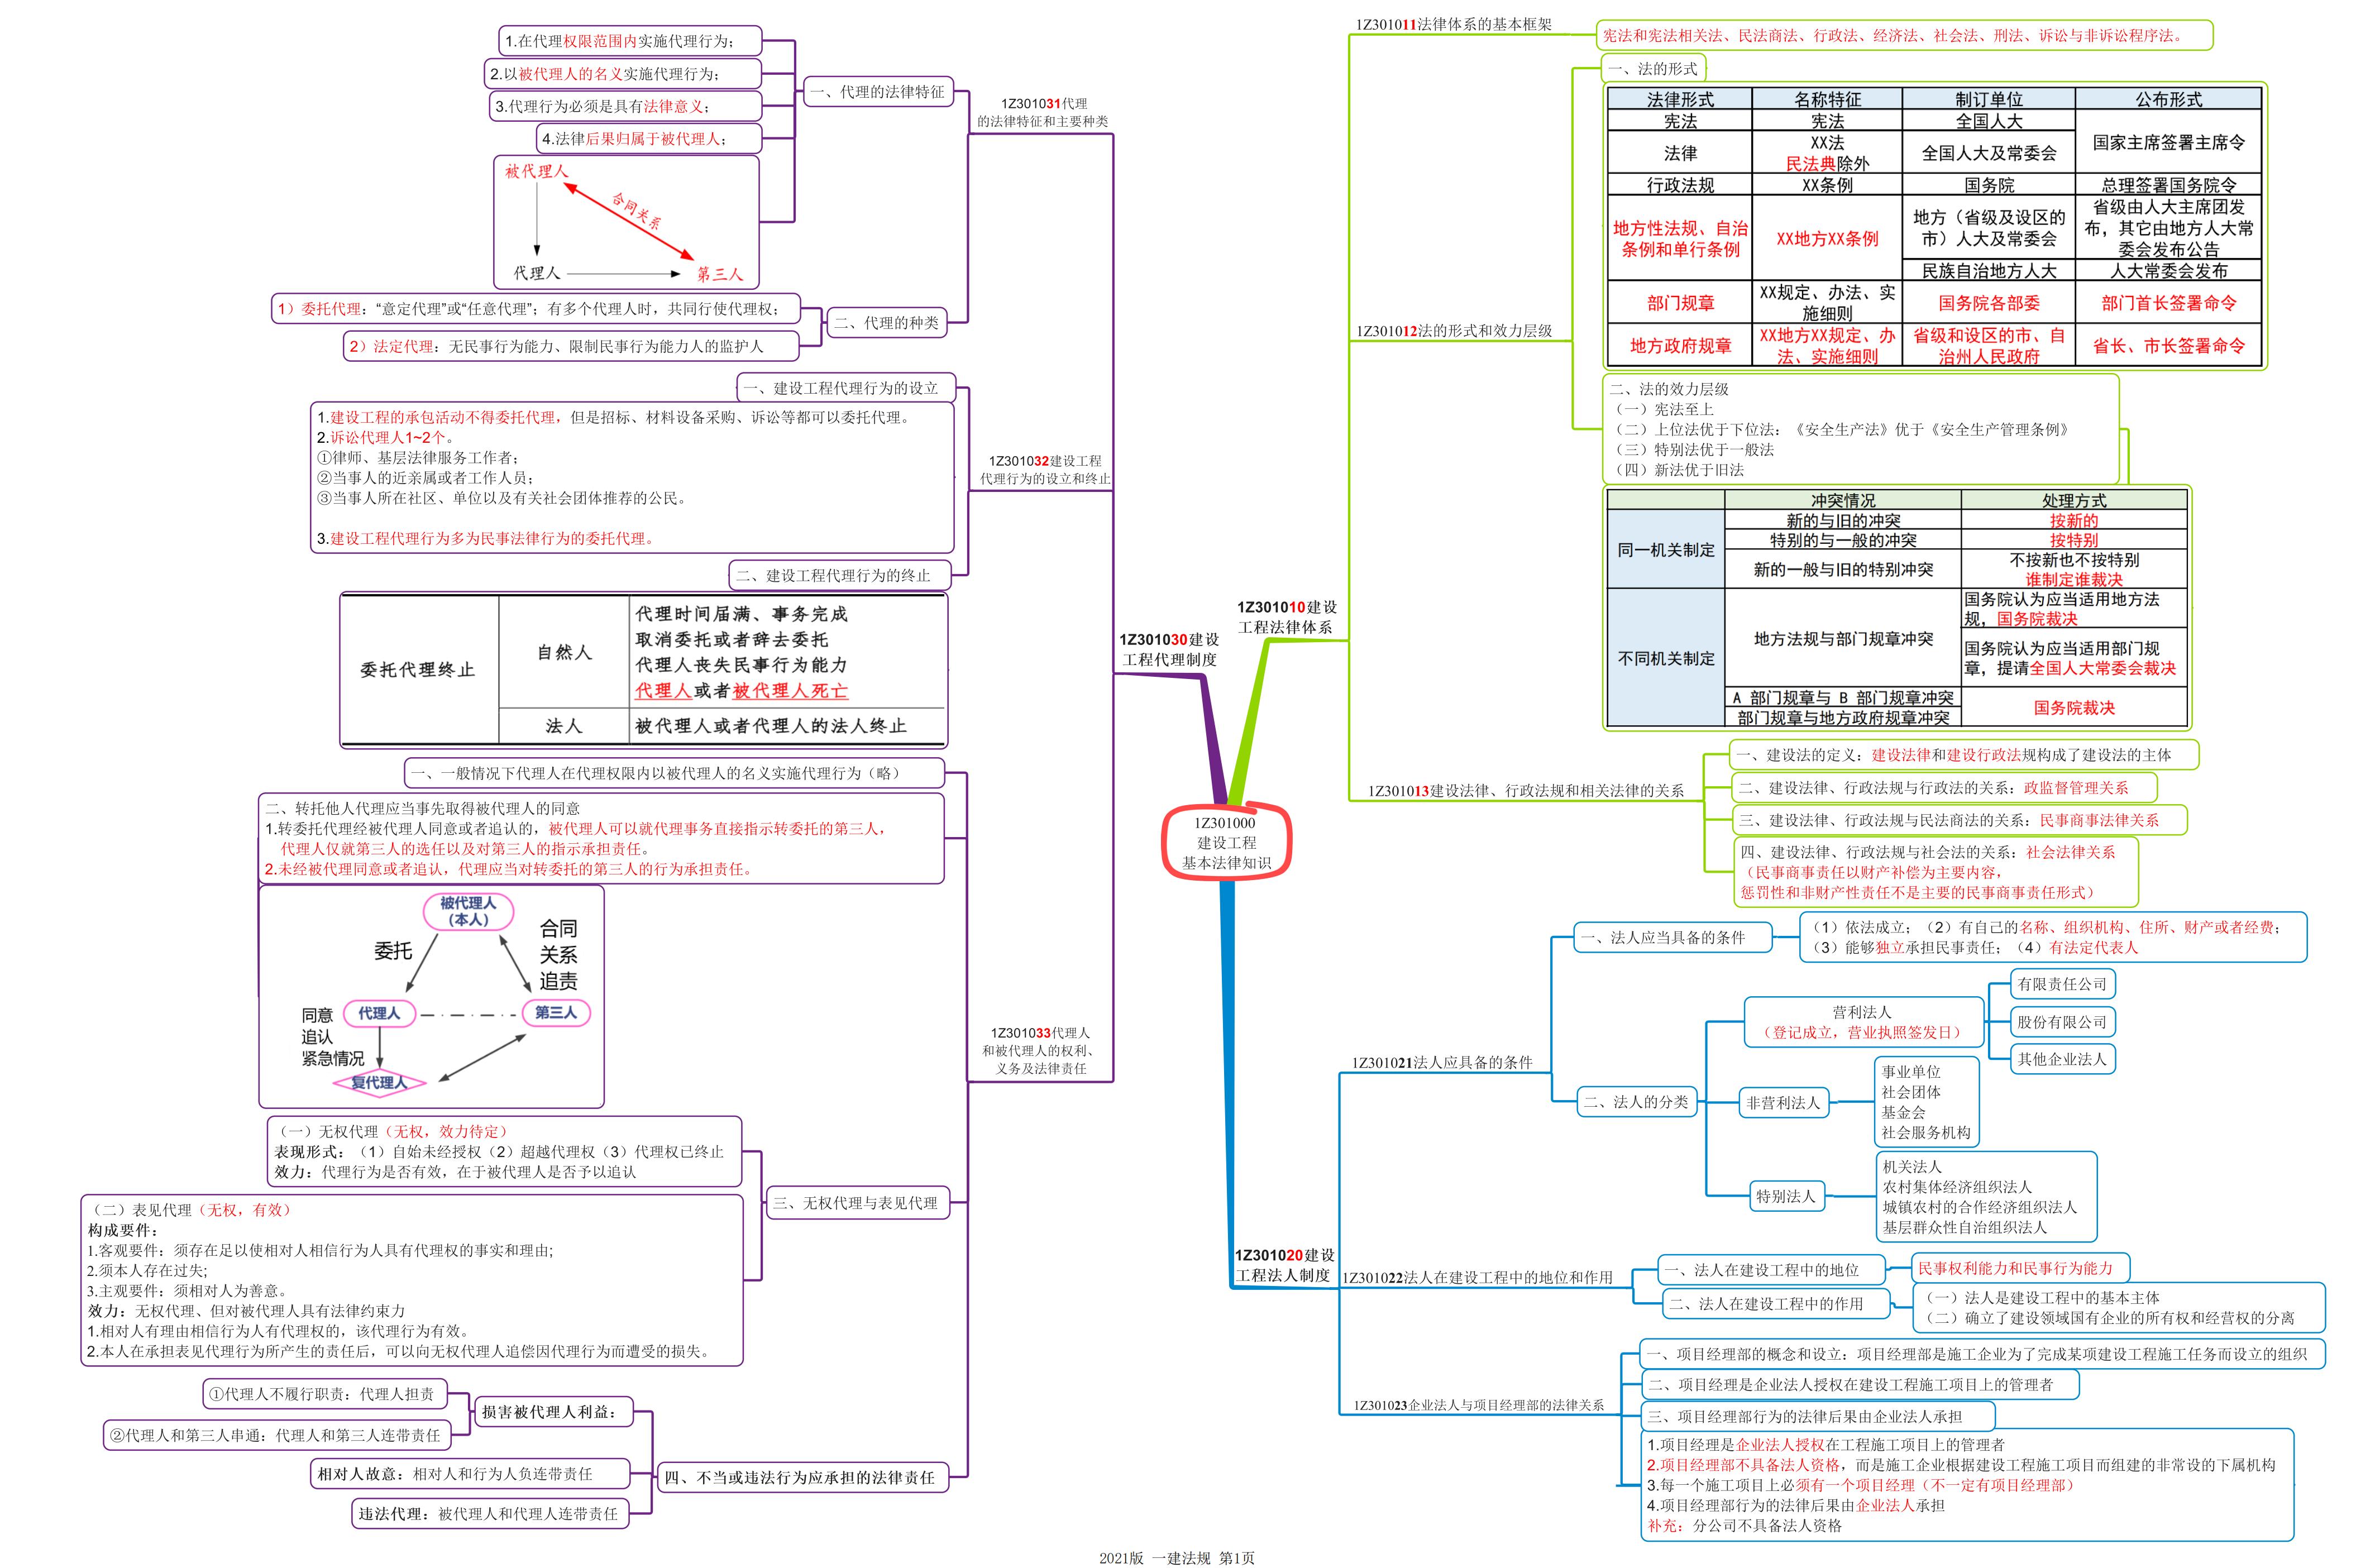2356x1568 pixels.
Task: Select node 1Z301013 建设法律、行政法规和相关法律的关系
Action: tap(1525, 790)
